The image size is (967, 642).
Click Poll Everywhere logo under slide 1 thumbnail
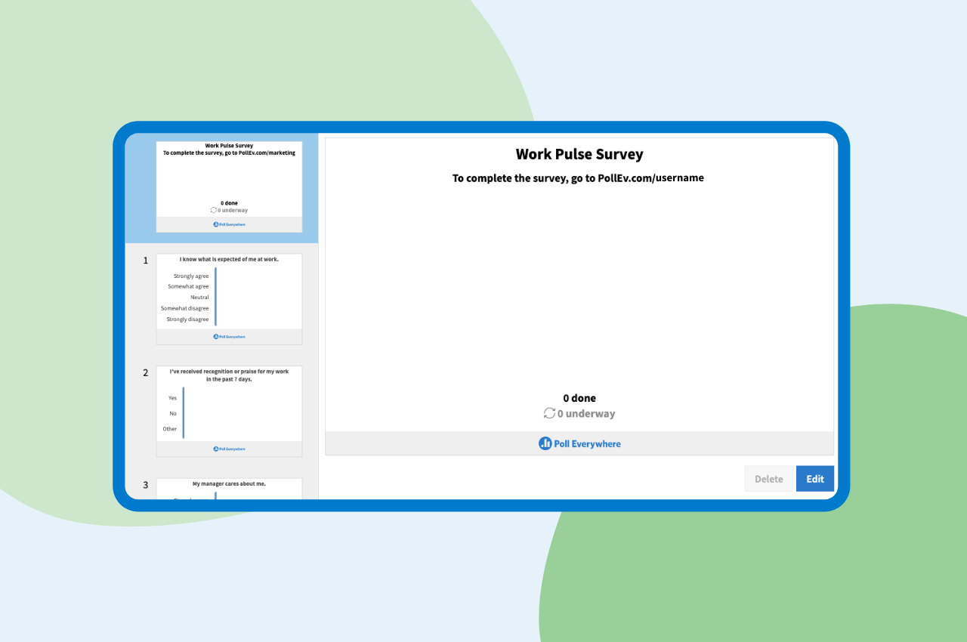coord(229,337)
